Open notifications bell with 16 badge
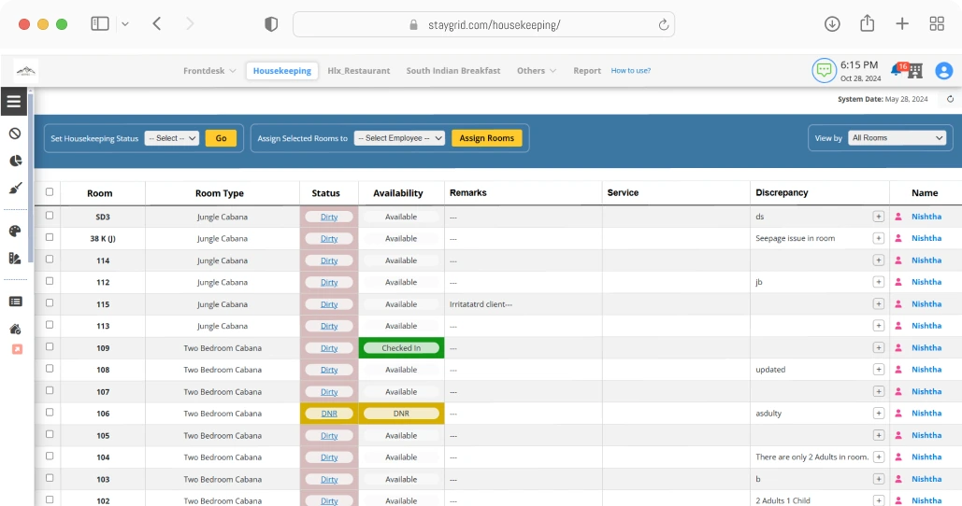The height and width of the screenshot is (506, 962). [897, 69]
